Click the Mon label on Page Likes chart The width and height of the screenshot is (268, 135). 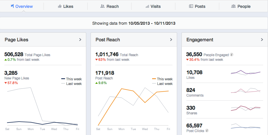(30, 129)
